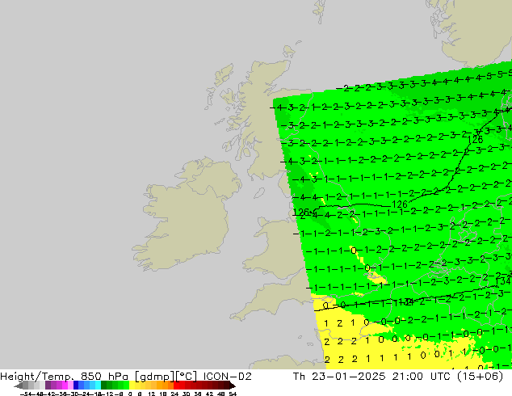Click the '[gdmp]' unit label
The height and width of the screenshot is (396, 512).
click(x=154, y=377)
